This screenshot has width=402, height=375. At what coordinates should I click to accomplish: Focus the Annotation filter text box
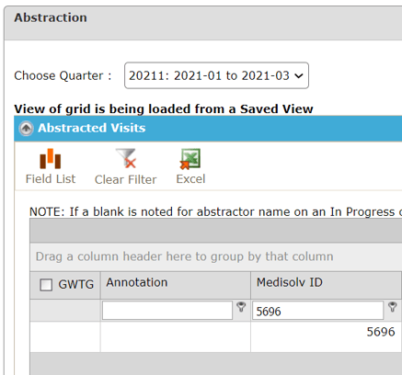click(x=167, y=311)
